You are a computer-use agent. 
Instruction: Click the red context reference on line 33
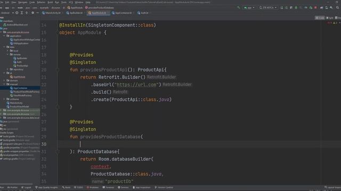(100, 167)
